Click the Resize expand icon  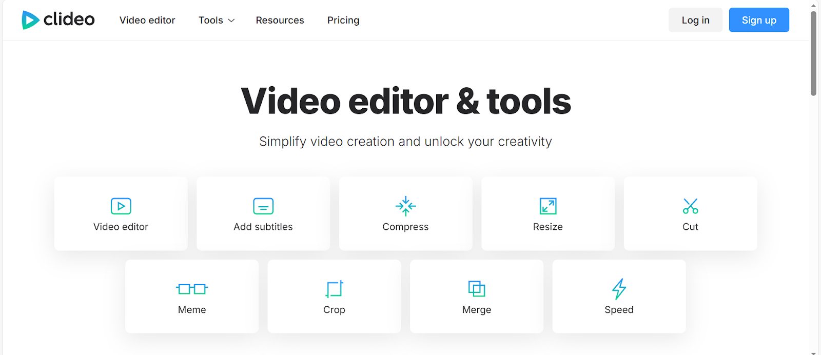point(548,206)
